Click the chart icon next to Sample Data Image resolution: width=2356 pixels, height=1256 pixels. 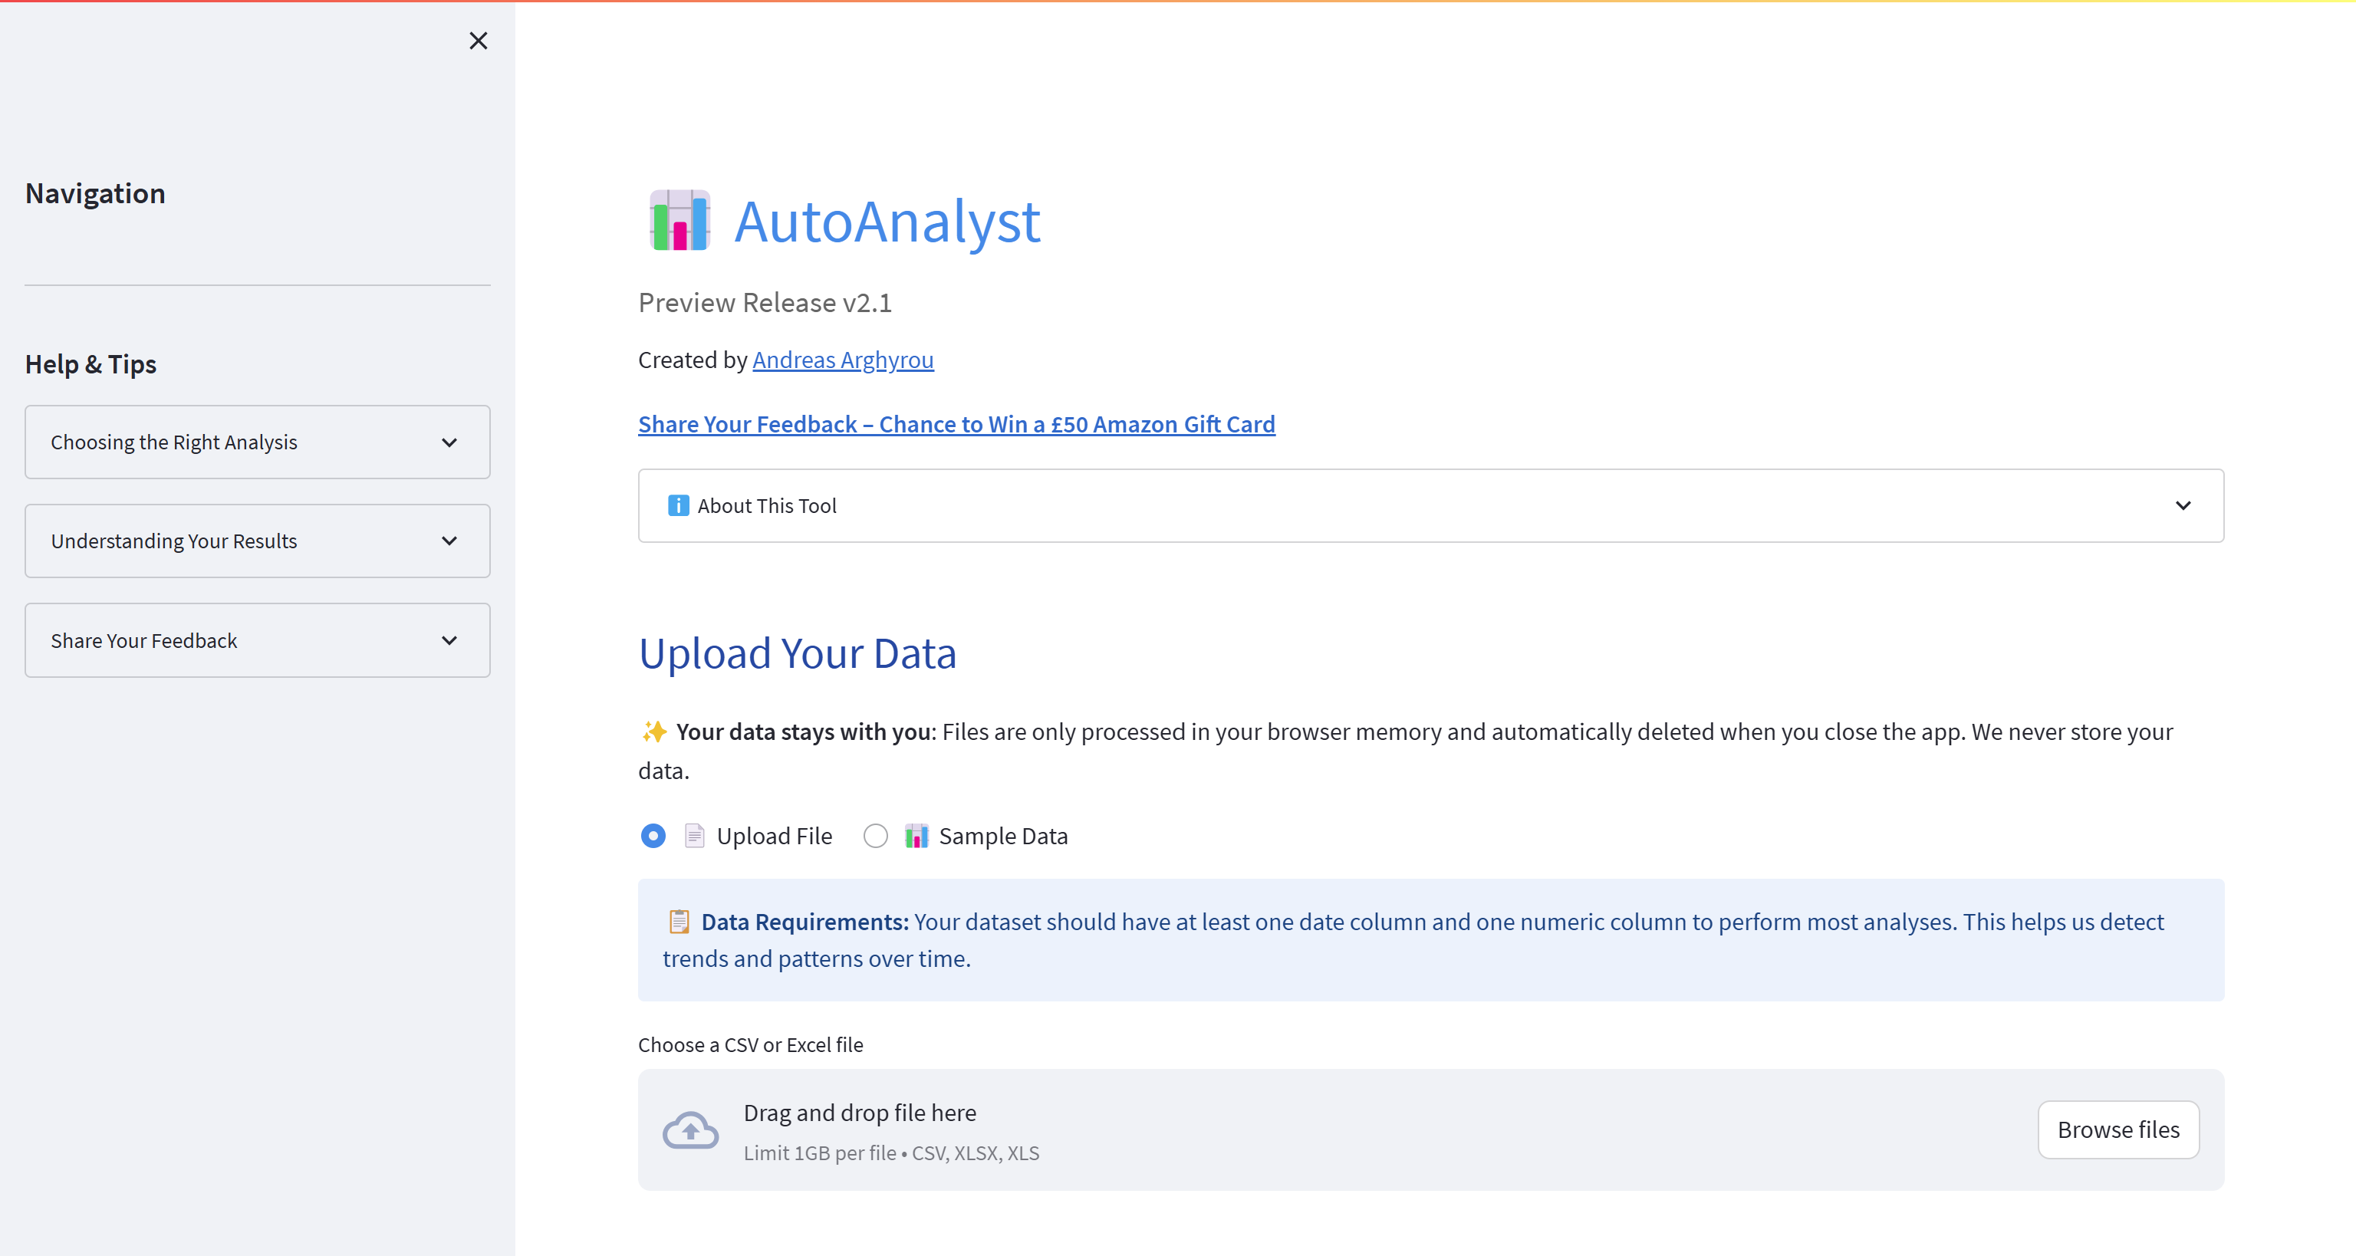tap(916, 836)
